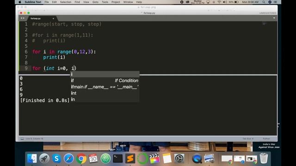Image resolution: width=296 pixels, height=166 pixels.
Task: Open the Project menu
Action: coord(116,2)
